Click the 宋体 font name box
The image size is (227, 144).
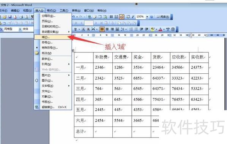28,29
